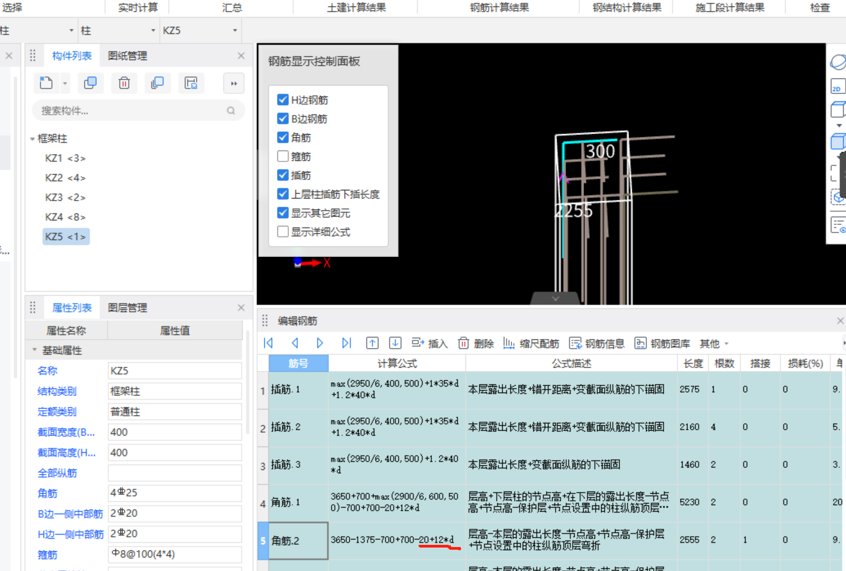Click the save component archive icon
Viewport: 846px width, 571px height.
pyautogui.click(x=191, y=83)
